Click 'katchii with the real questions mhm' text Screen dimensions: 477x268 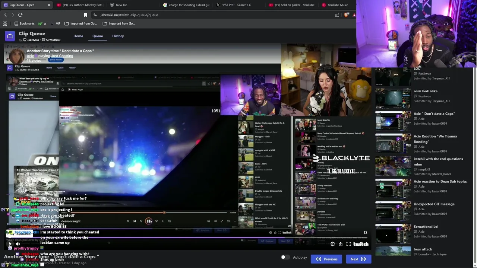pyautogui.click(x=438, y=162)
